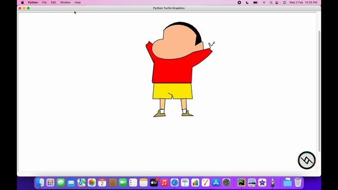Click the Do Not Disturb moon icon

coord(247,3)
